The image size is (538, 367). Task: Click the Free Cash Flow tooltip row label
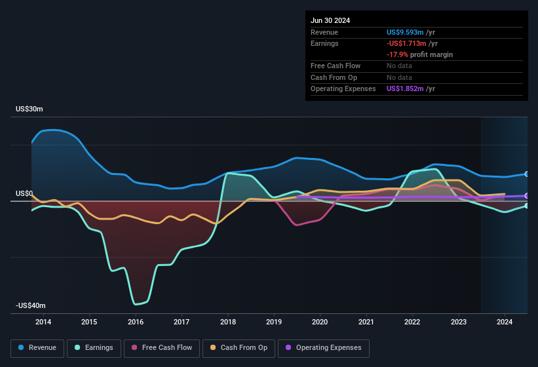(x=336, y=66)
